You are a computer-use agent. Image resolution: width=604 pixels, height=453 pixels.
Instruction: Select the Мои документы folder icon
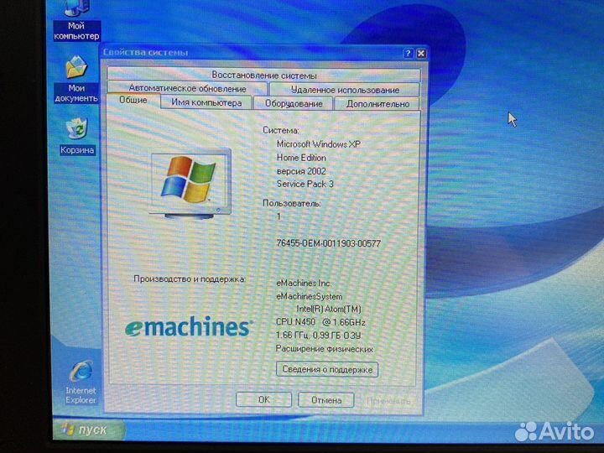(x=76, y=80)
